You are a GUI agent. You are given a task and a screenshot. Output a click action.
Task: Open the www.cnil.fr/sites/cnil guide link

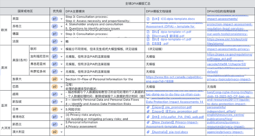coord(227,40)
